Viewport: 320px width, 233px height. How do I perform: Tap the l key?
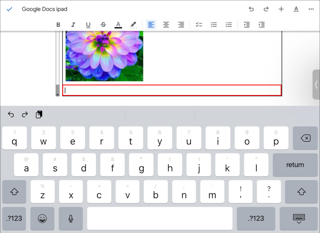click(256, 165)
